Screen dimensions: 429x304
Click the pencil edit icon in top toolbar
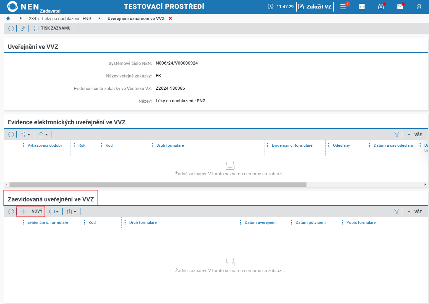click(23, 29)
